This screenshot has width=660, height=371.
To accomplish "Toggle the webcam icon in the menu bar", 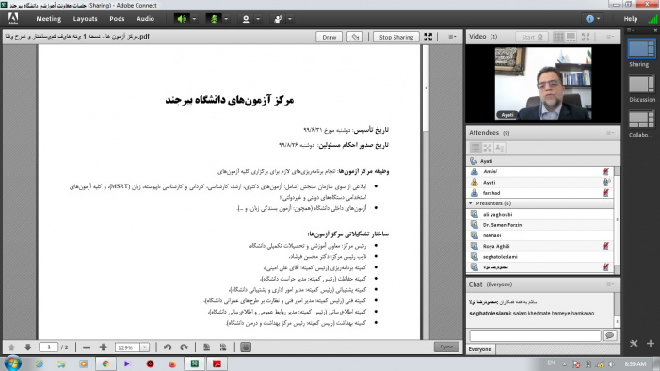I will click(x=246, y=19).
